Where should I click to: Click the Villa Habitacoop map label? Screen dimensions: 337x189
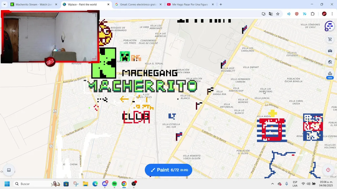(x=236, y=90)
